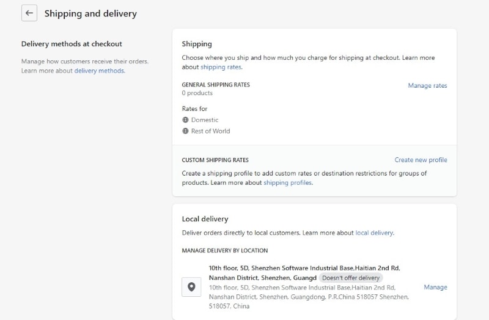Click the location pin icon
Viewport: 489px width, 320px height.
coord(191,287)
